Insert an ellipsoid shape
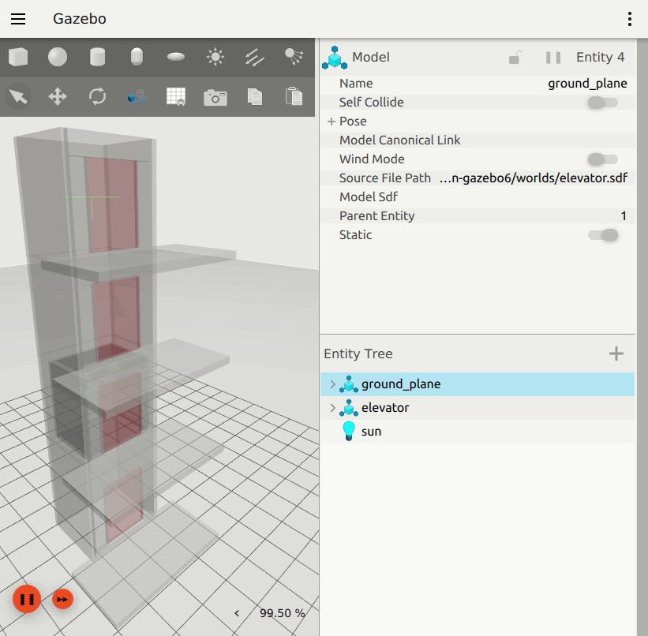The width and height of the screenshot is (648, 636). tap(176, 57)
